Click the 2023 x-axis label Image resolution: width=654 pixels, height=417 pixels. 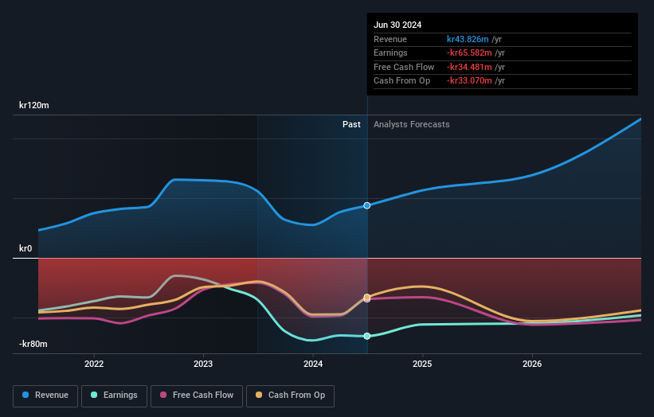(x=203, y=364)
